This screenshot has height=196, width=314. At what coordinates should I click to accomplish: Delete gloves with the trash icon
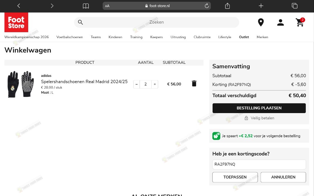pos(194,83)
